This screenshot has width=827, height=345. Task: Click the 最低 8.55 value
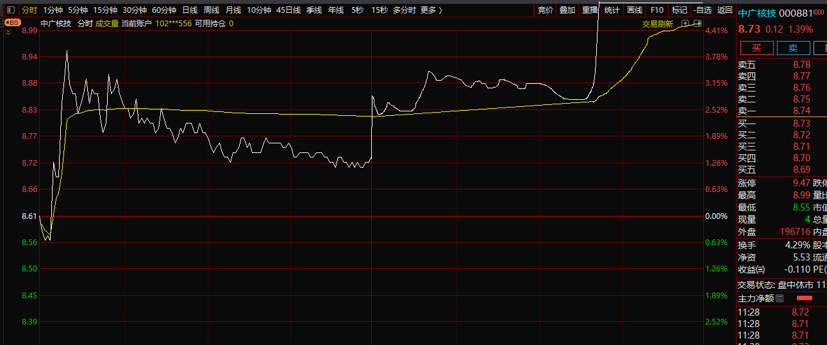(801, 207)
